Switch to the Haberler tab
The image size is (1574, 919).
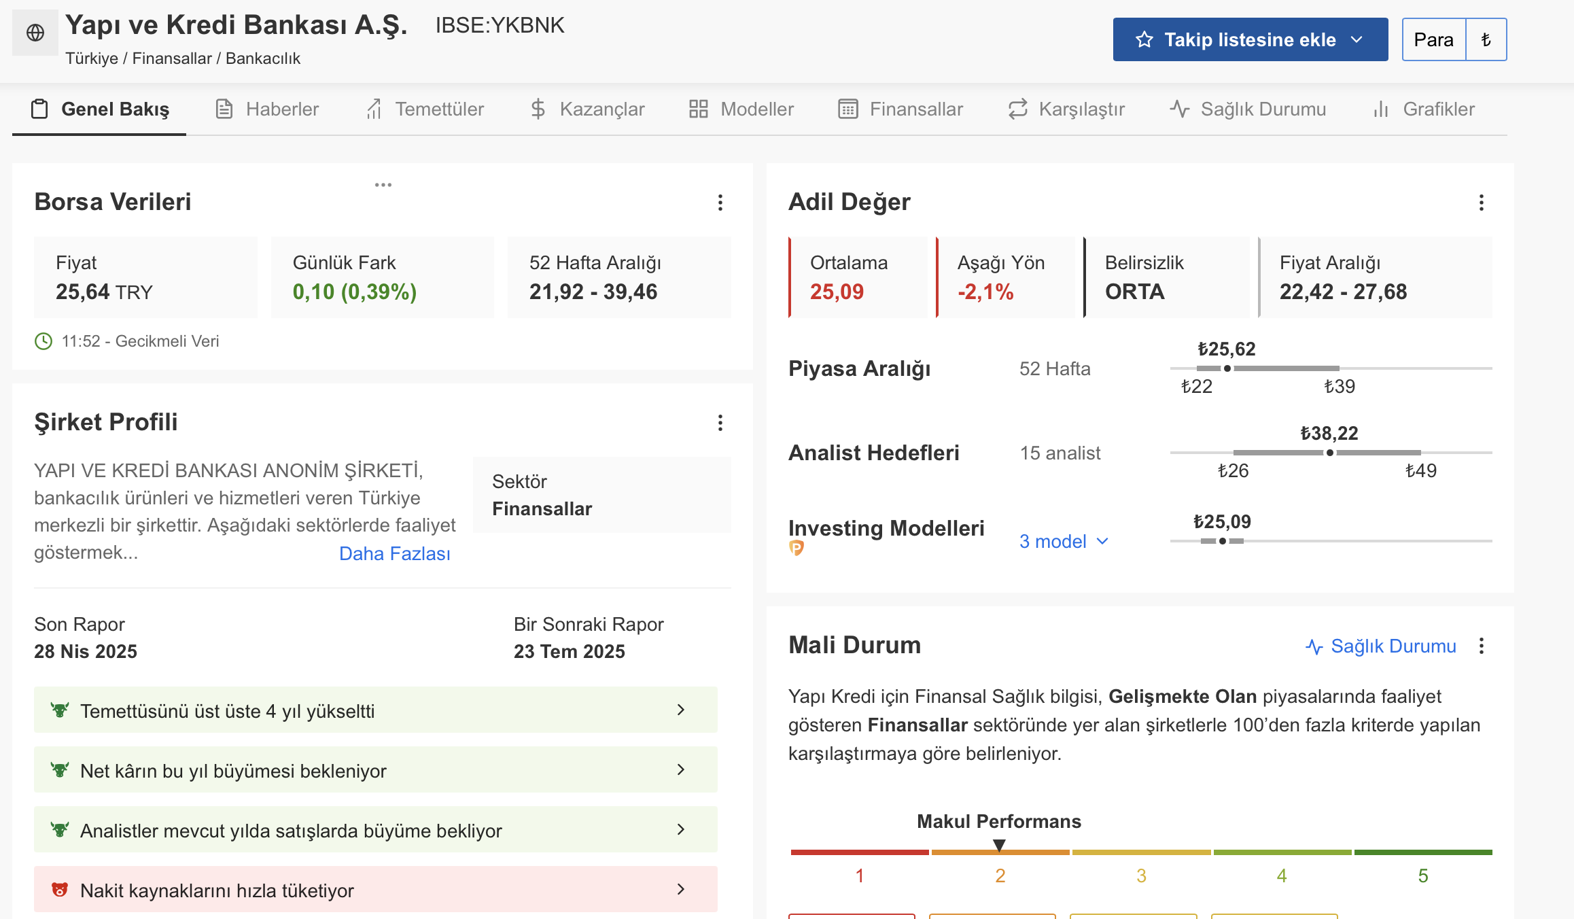(267, 109)
